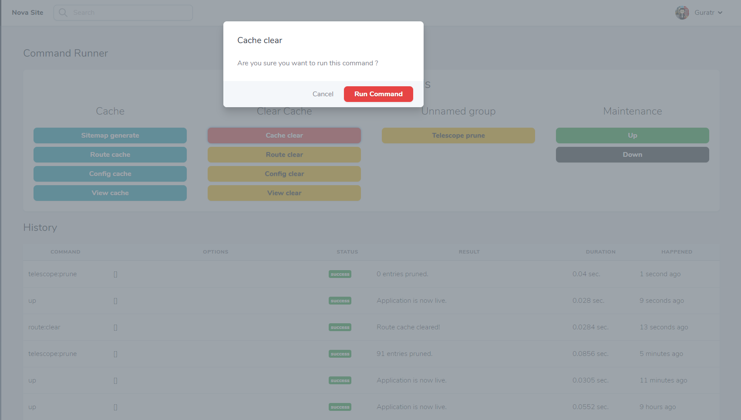741x420 pixels.
Task: Run the Telescope prune command
Action: click(458, 135)
